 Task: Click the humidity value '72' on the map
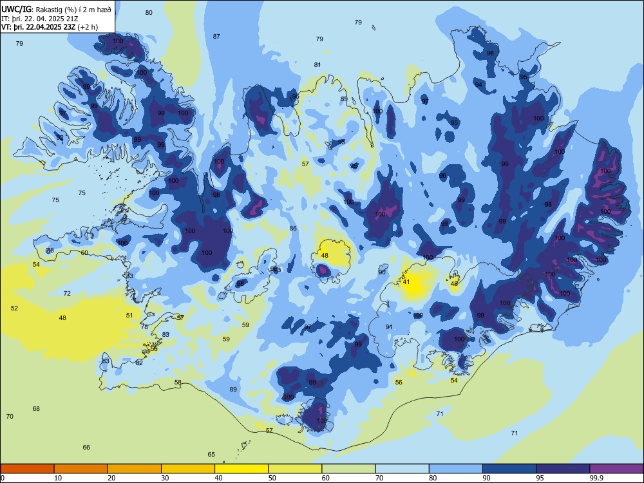click(x=67, y=293)
